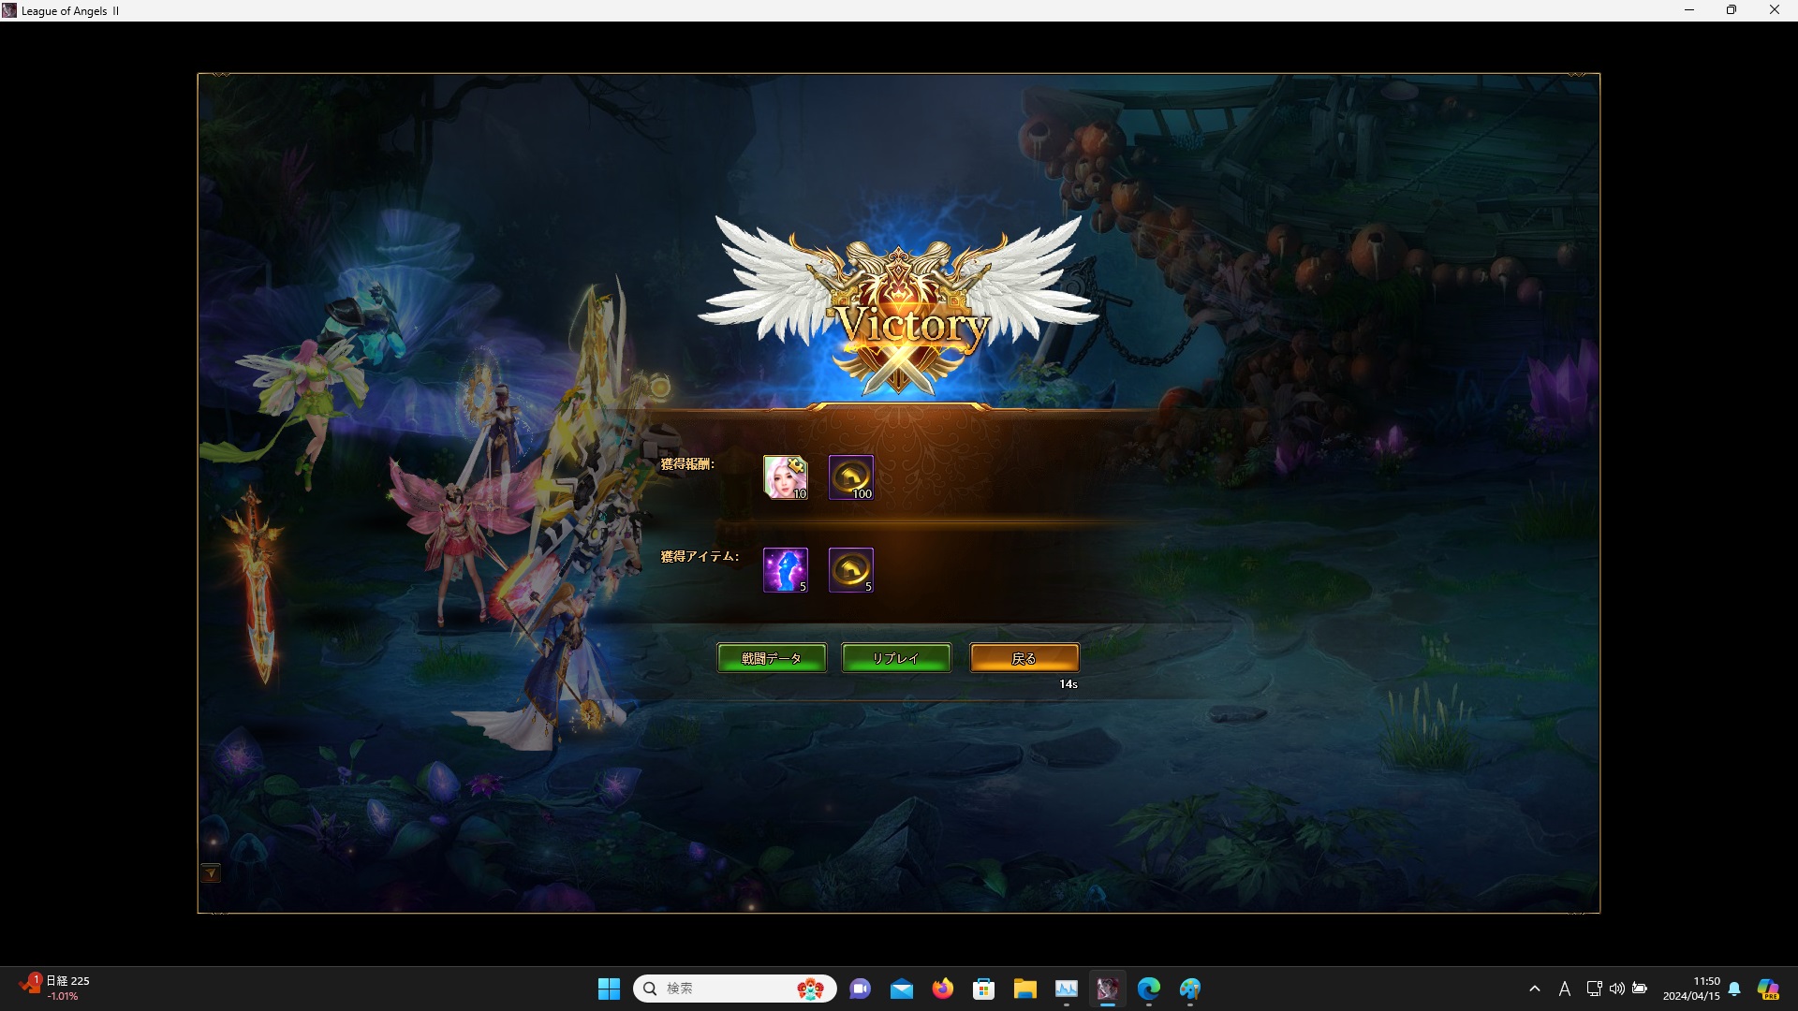
Task: Open Microsoft Edge from the taskbar
Action: (x=1148, y=989)
